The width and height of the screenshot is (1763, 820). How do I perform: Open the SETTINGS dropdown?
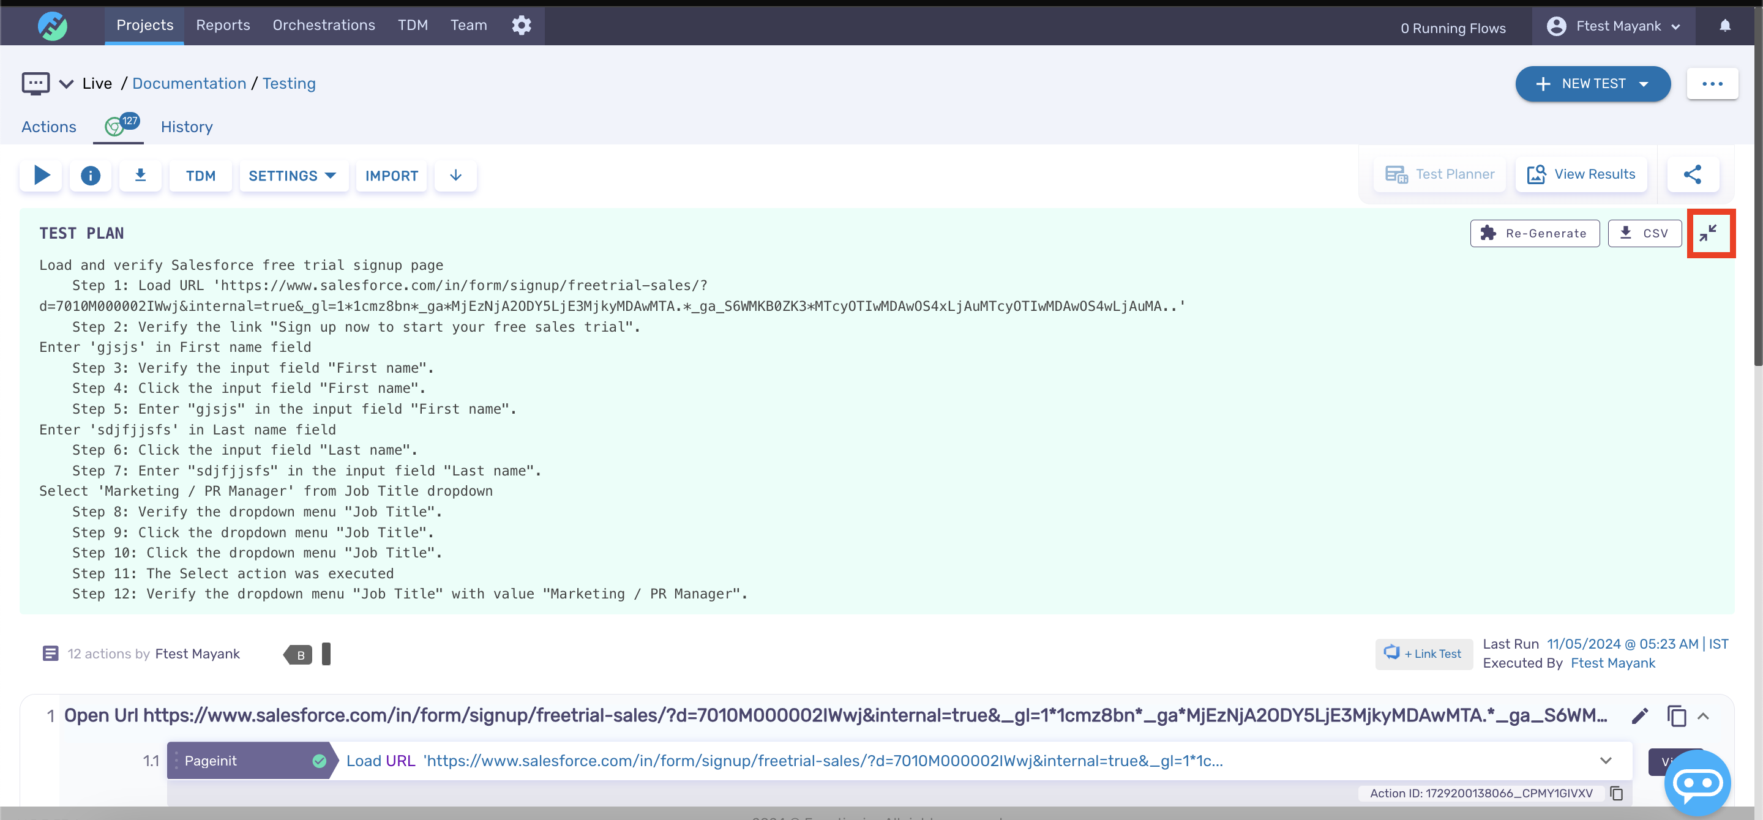point(293,176)
